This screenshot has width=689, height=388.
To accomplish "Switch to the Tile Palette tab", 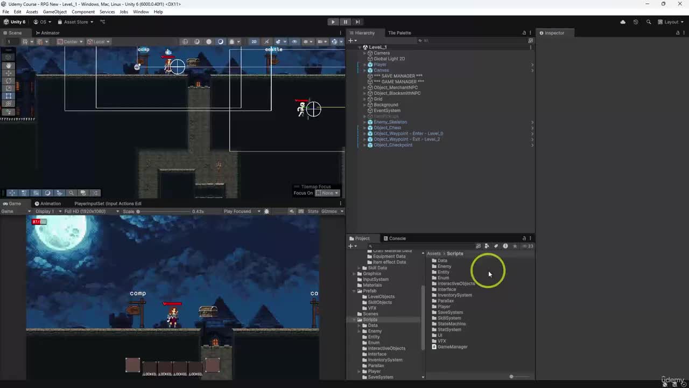I will (399, 33).
